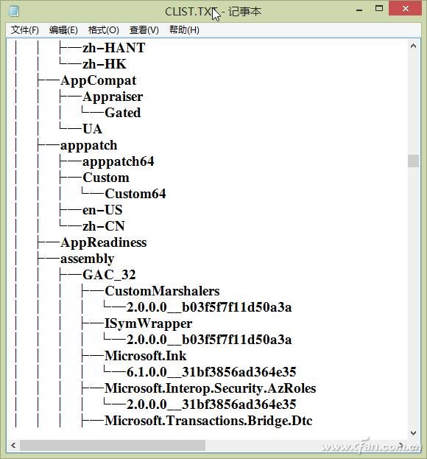Click the vertical scrollbar thumb

413,161
